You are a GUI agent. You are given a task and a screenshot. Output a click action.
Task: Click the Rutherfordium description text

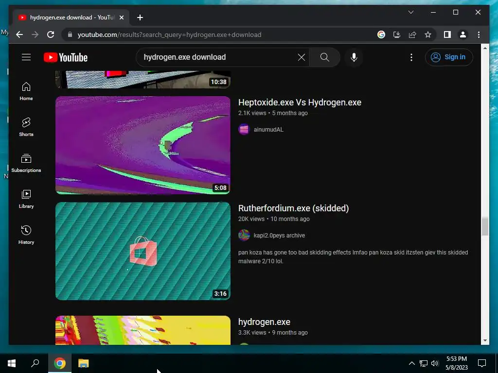[x=353, y=256]
